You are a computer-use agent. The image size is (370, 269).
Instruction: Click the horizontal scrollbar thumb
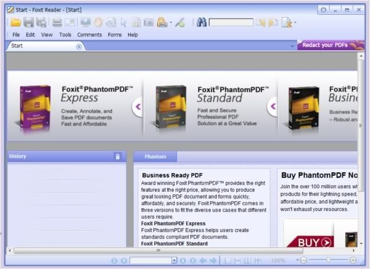click(158, 250)
